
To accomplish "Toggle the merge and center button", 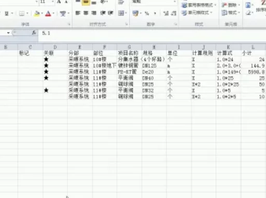I will 121,13.
